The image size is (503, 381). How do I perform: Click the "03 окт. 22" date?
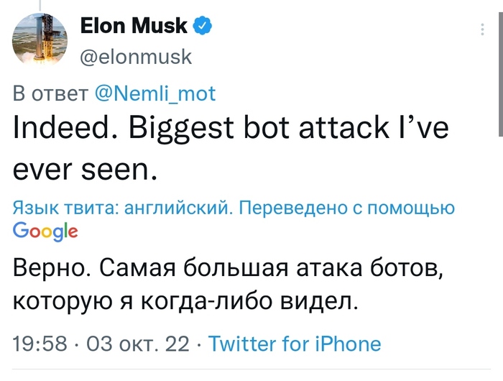[137, 344]
